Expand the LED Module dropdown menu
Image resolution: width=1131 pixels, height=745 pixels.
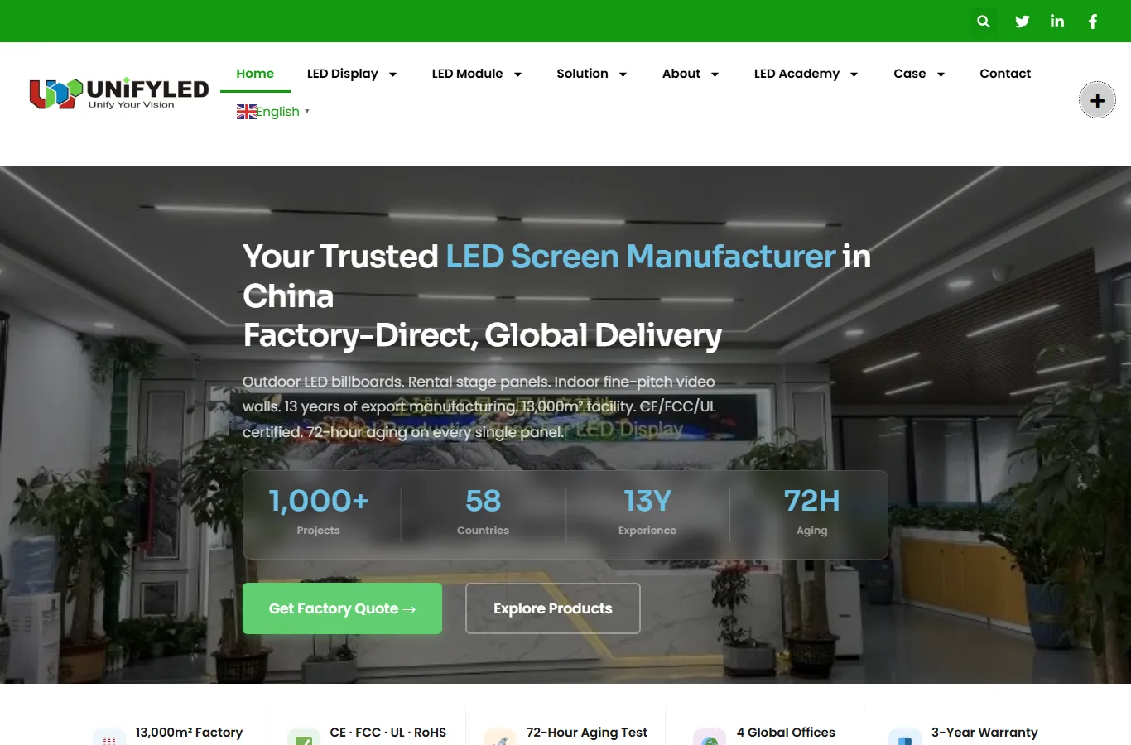(477, 74)
